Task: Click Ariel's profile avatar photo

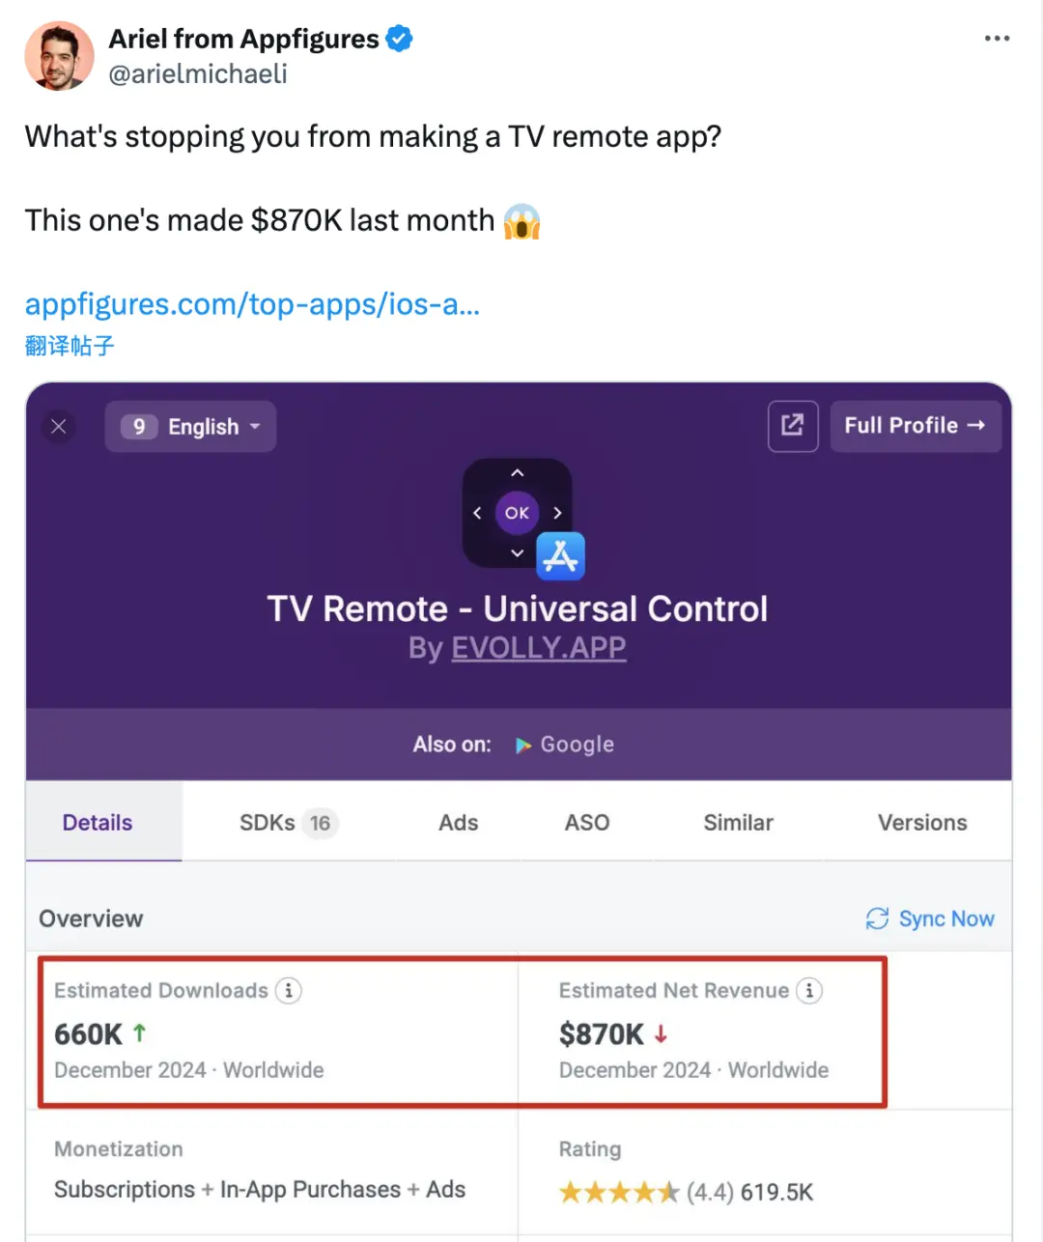Action: coord(59,56)
